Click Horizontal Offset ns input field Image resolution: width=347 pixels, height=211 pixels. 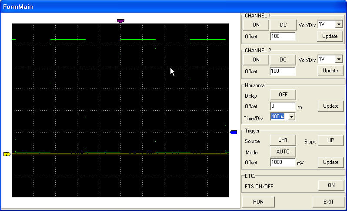click(283, 106)
